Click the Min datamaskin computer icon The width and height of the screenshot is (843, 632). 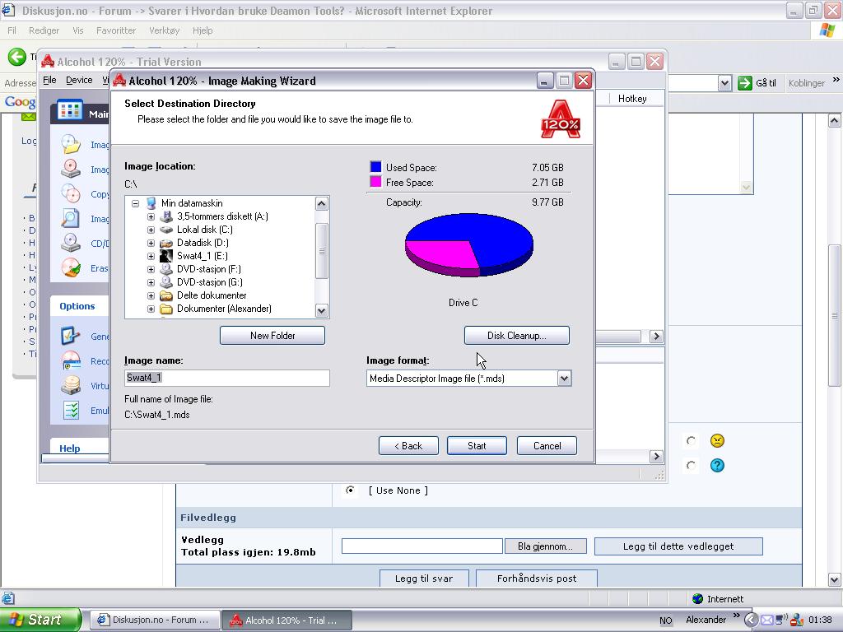click(151, 203)
